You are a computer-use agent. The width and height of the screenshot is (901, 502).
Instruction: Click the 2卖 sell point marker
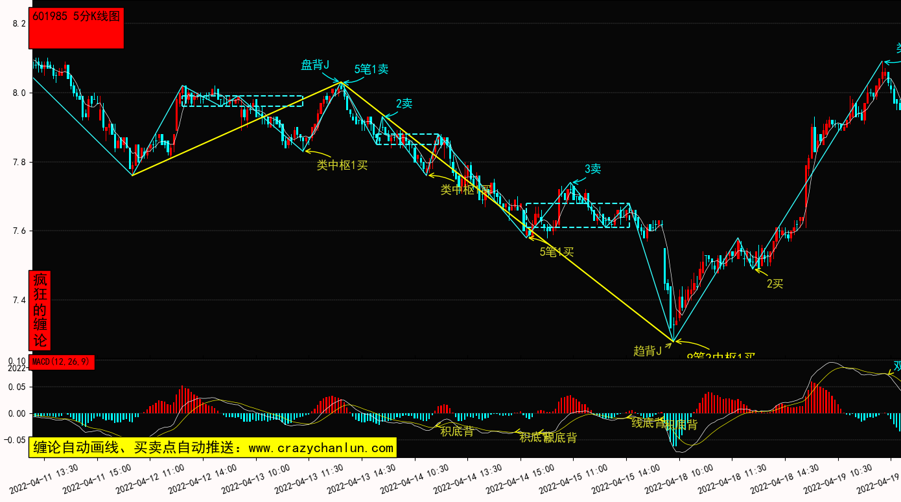[404, 104]
